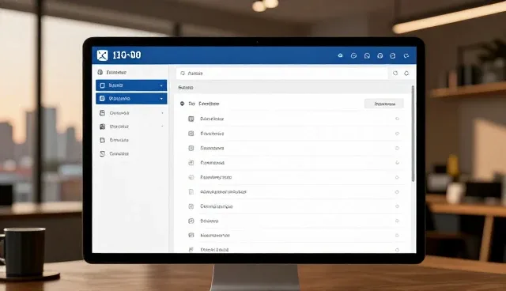Viewport: 506px width, 291px height.
Task: Click the "110-00" title in header
Action: (x=126, y=55)
